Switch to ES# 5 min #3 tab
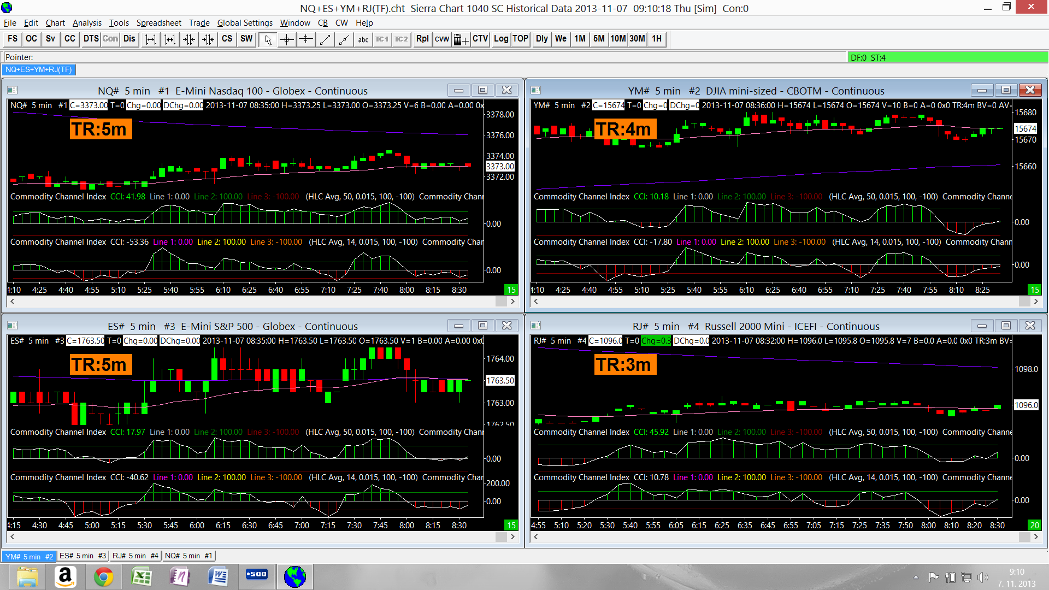 pos(82,556)
